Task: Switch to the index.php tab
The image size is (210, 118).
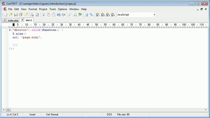Action: tap(11, 20)
